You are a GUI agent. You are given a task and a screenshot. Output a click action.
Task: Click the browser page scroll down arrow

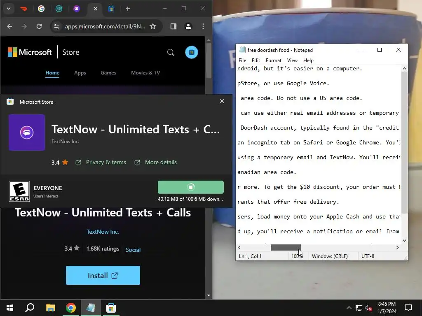pos(209,295)
